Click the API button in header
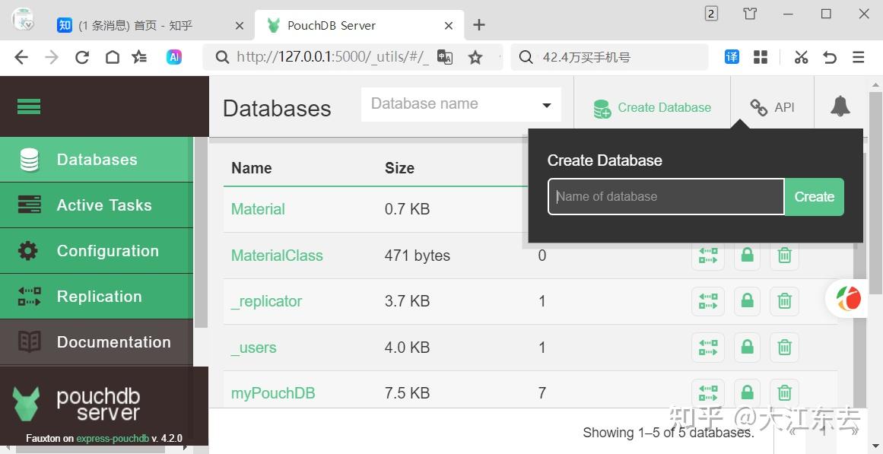Image resolution: width=883 pixels, height=454 pixels. [772, 107]
